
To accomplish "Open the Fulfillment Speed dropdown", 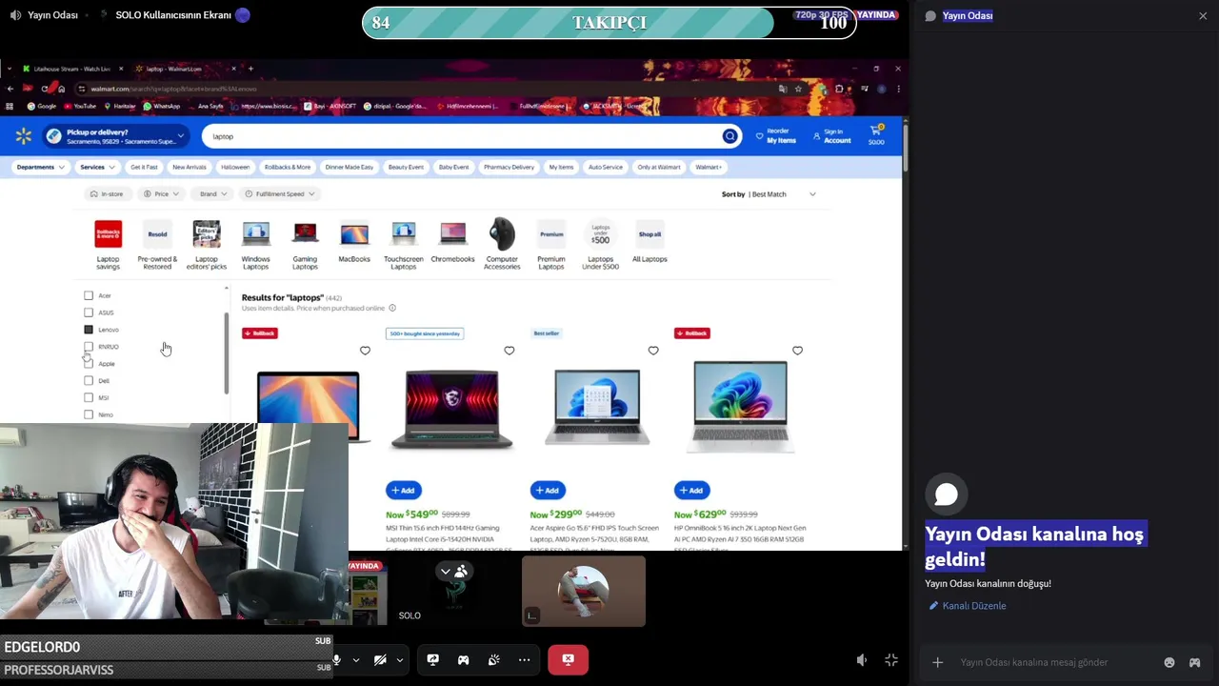I will coord(279,194).
